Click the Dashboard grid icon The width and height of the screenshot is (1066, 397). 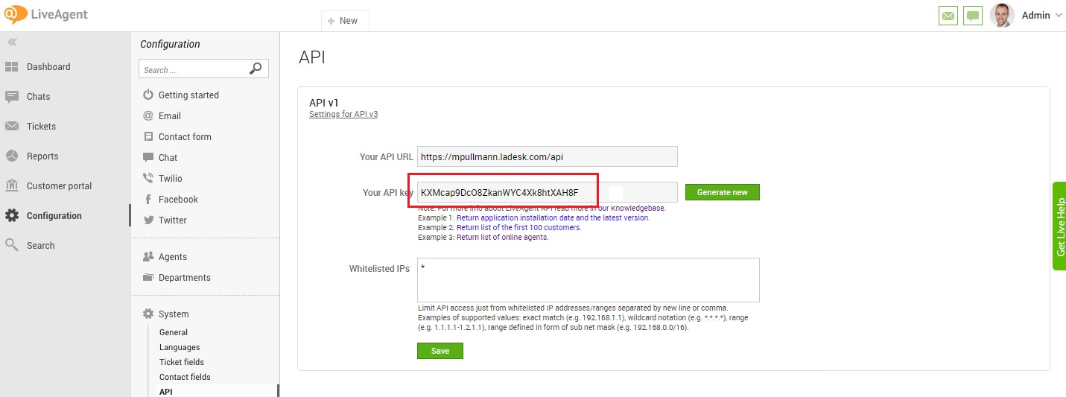tap(12, 67)
